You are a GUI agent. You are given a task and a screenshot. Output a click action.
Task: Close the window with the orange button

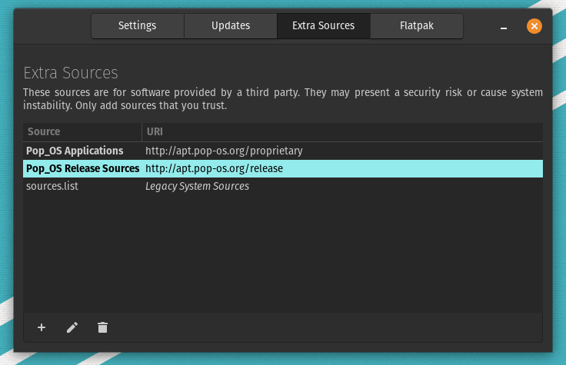tap(534, 26)
